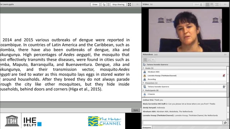The height and width of the screenshot is (129, 230).
Task: Open the Video pod options menu
Action: click(225, 5)
